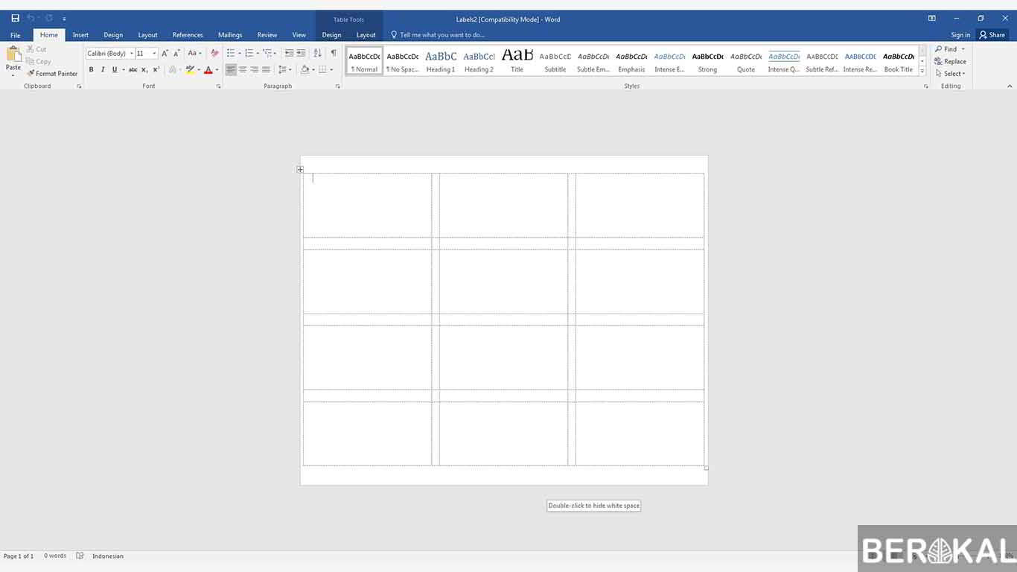1017x572 pixels.
Task: Click the Sign in link
Action: pyautogui.click(x=960, y=35)
